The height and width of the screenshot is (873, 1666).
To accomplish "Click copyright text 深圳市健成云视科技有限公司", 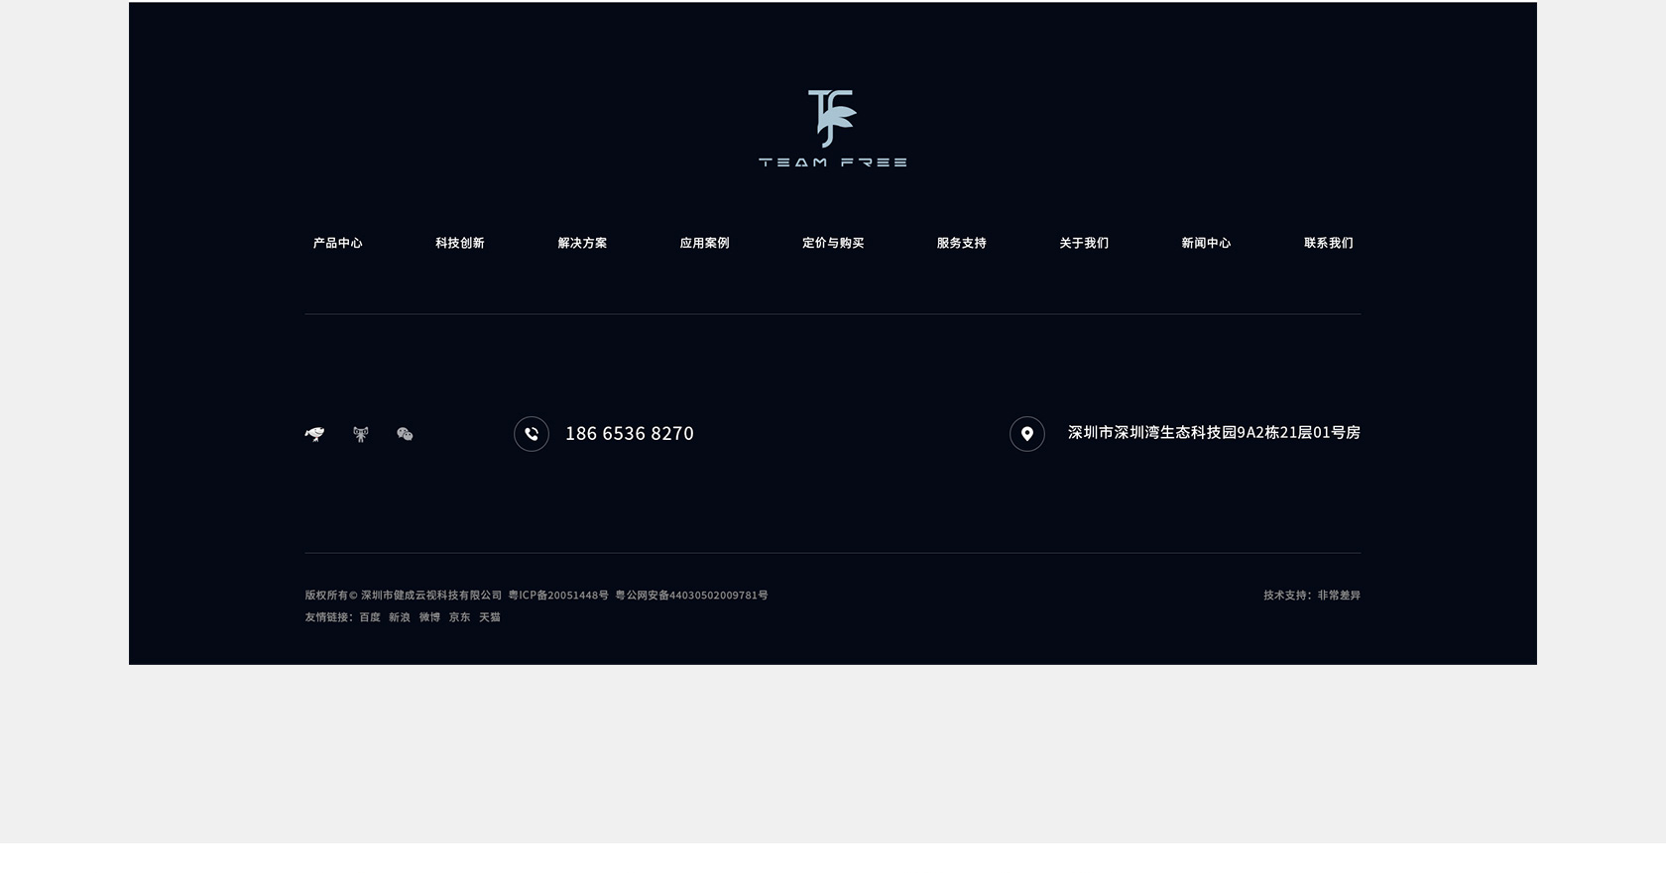I will point(431,596).
